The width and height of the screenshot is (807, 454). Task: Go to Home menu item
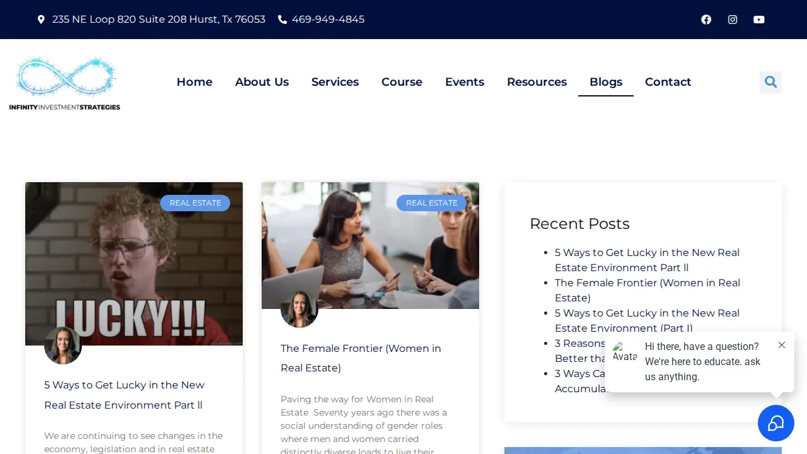tap(194, 82)
